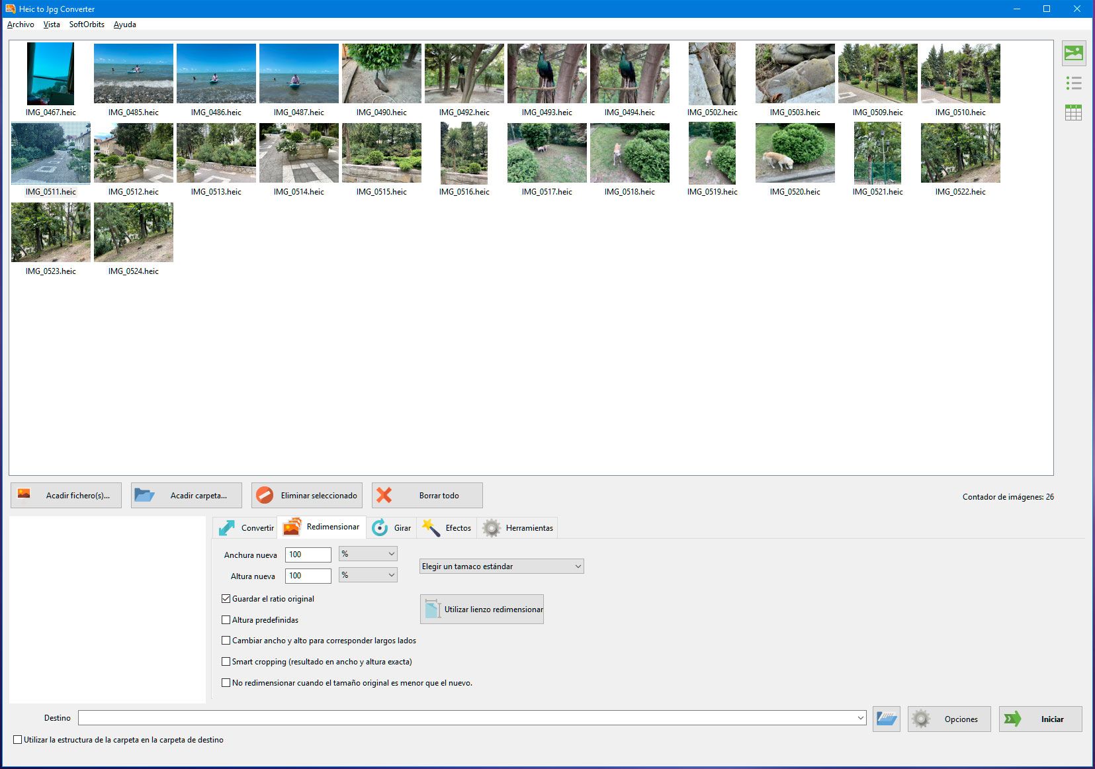Select thumbnail IMG_0490.heic

point(382,73)
